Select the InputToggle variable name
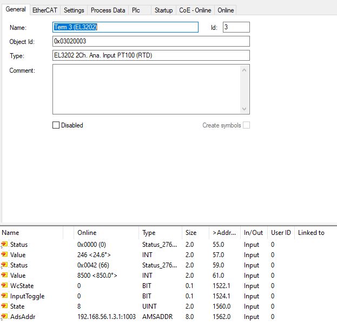The image size is (337, 332). [27, 296]
